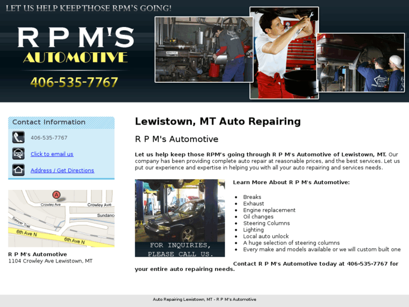This screenshot has height=307, width=409.
Task: Click 'A huge selection of steering columns'
Action: 291,243
